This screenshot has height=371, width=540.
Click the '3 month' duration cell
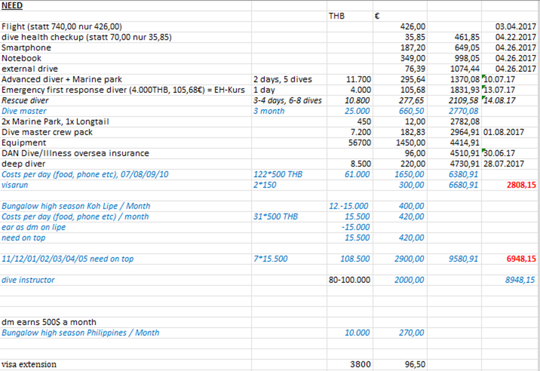[x=269, y=111]
